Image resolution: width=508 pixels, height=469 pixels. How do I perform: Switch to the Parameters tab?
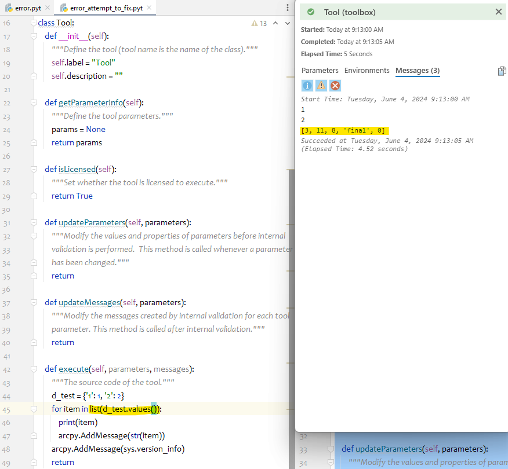pyautogui.click(x=320, y=70)
